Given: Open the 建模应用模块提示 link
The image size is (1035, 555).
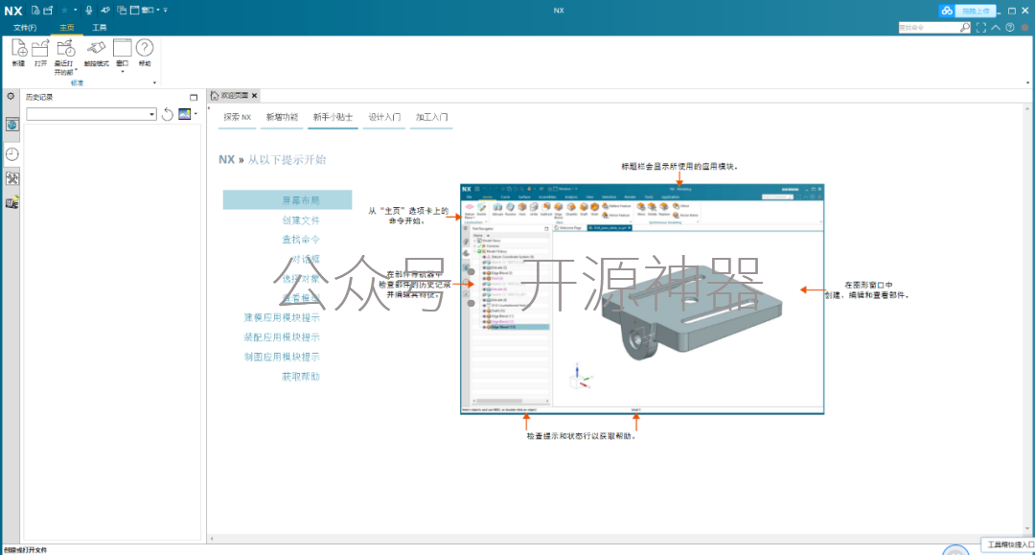Looking at the screenshot, I should click(x=282, y=317).
